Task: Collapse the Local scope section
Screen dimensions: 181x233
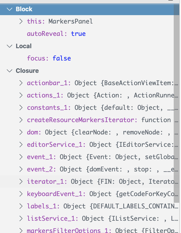Action: (9, 46)
